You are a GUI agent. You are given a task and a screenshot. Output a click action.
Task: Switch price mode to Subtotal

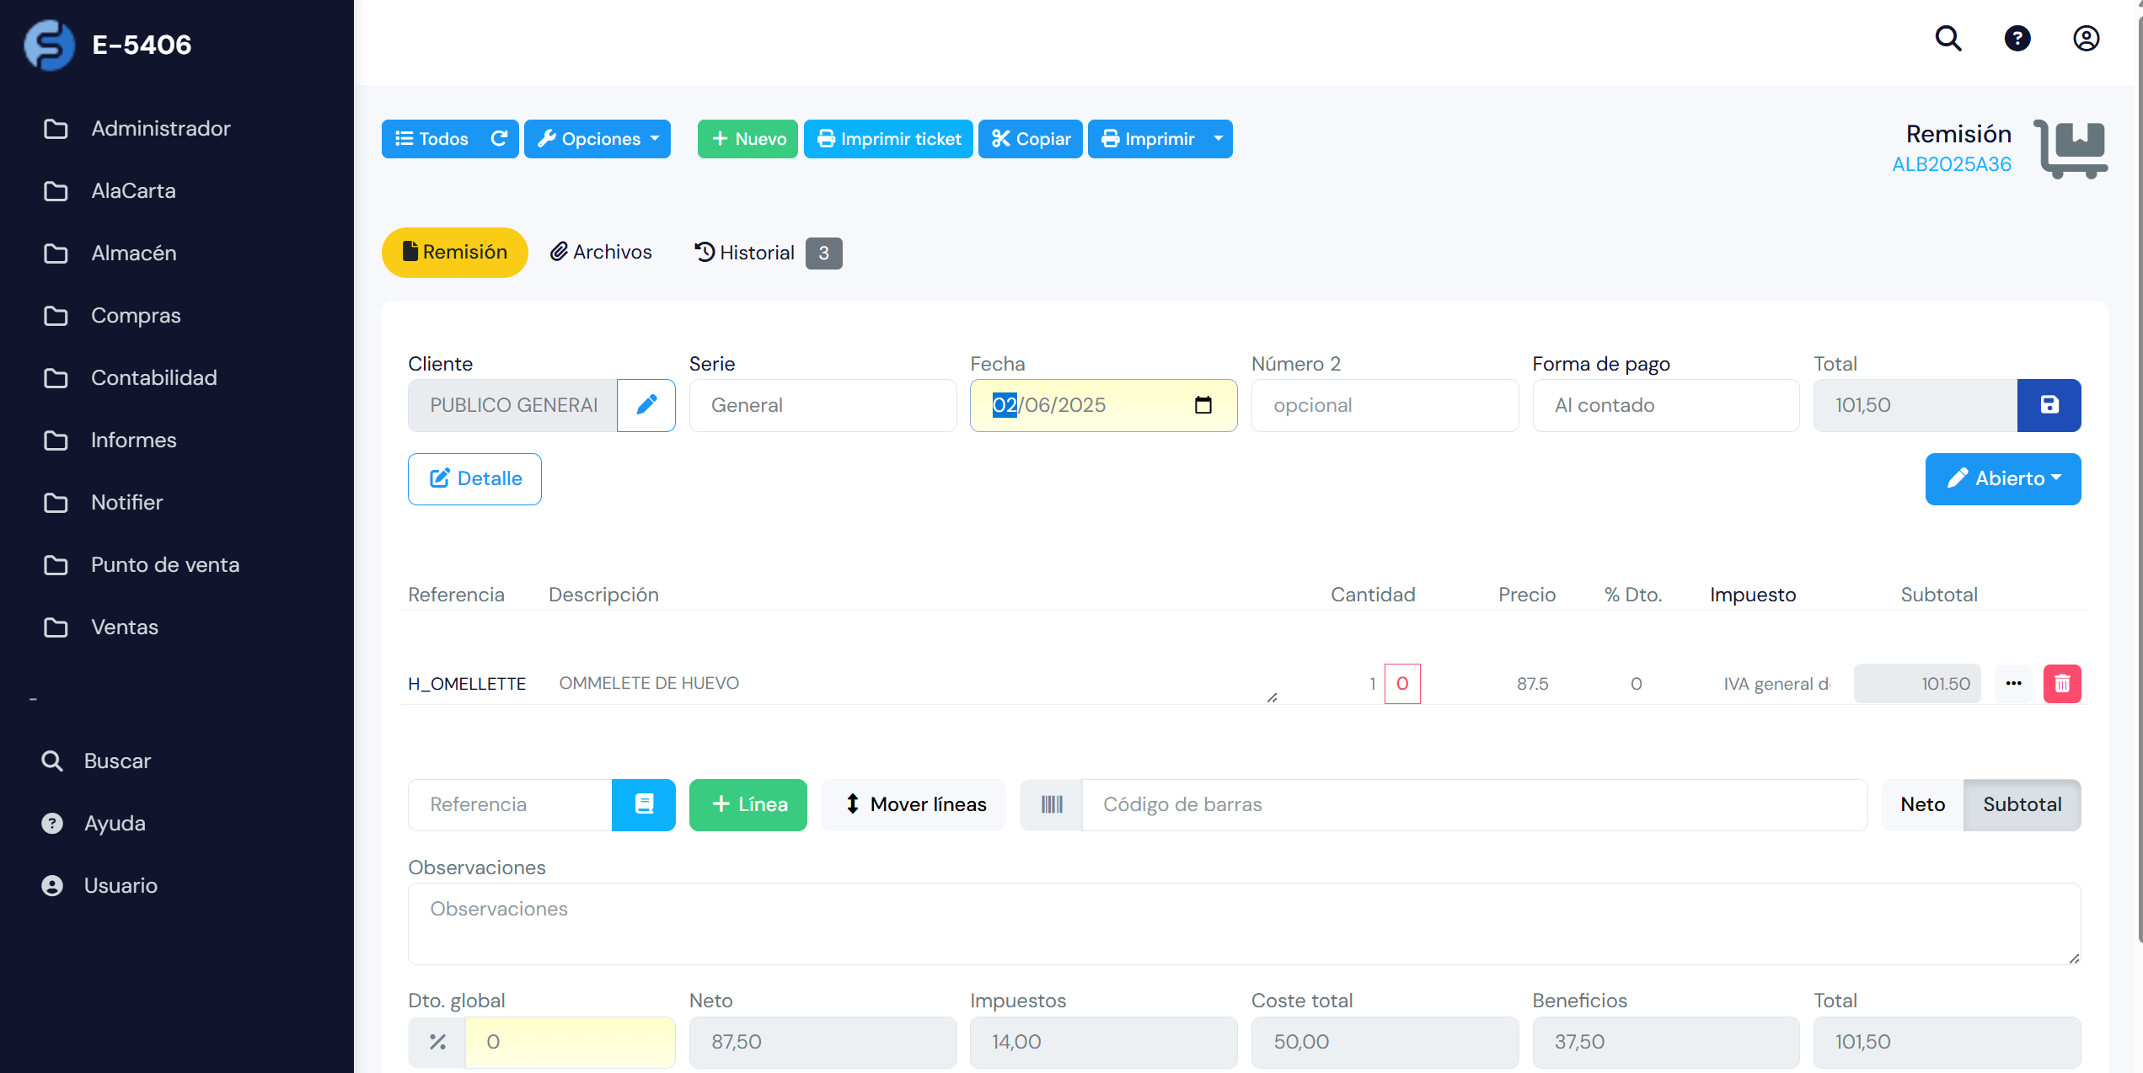click(x=2022, y=804)
